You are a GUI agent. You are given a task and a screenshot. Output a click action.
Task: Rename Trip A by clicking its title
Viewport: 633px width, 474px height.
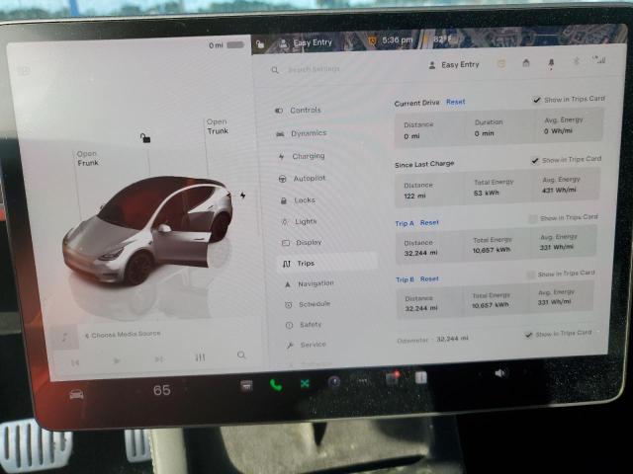[x=405, y=223]
